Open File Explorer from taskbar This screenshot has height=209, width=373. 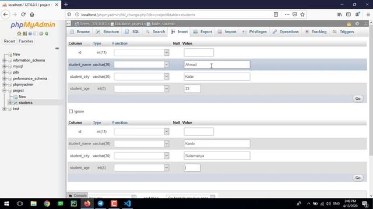tap(34, 204)
